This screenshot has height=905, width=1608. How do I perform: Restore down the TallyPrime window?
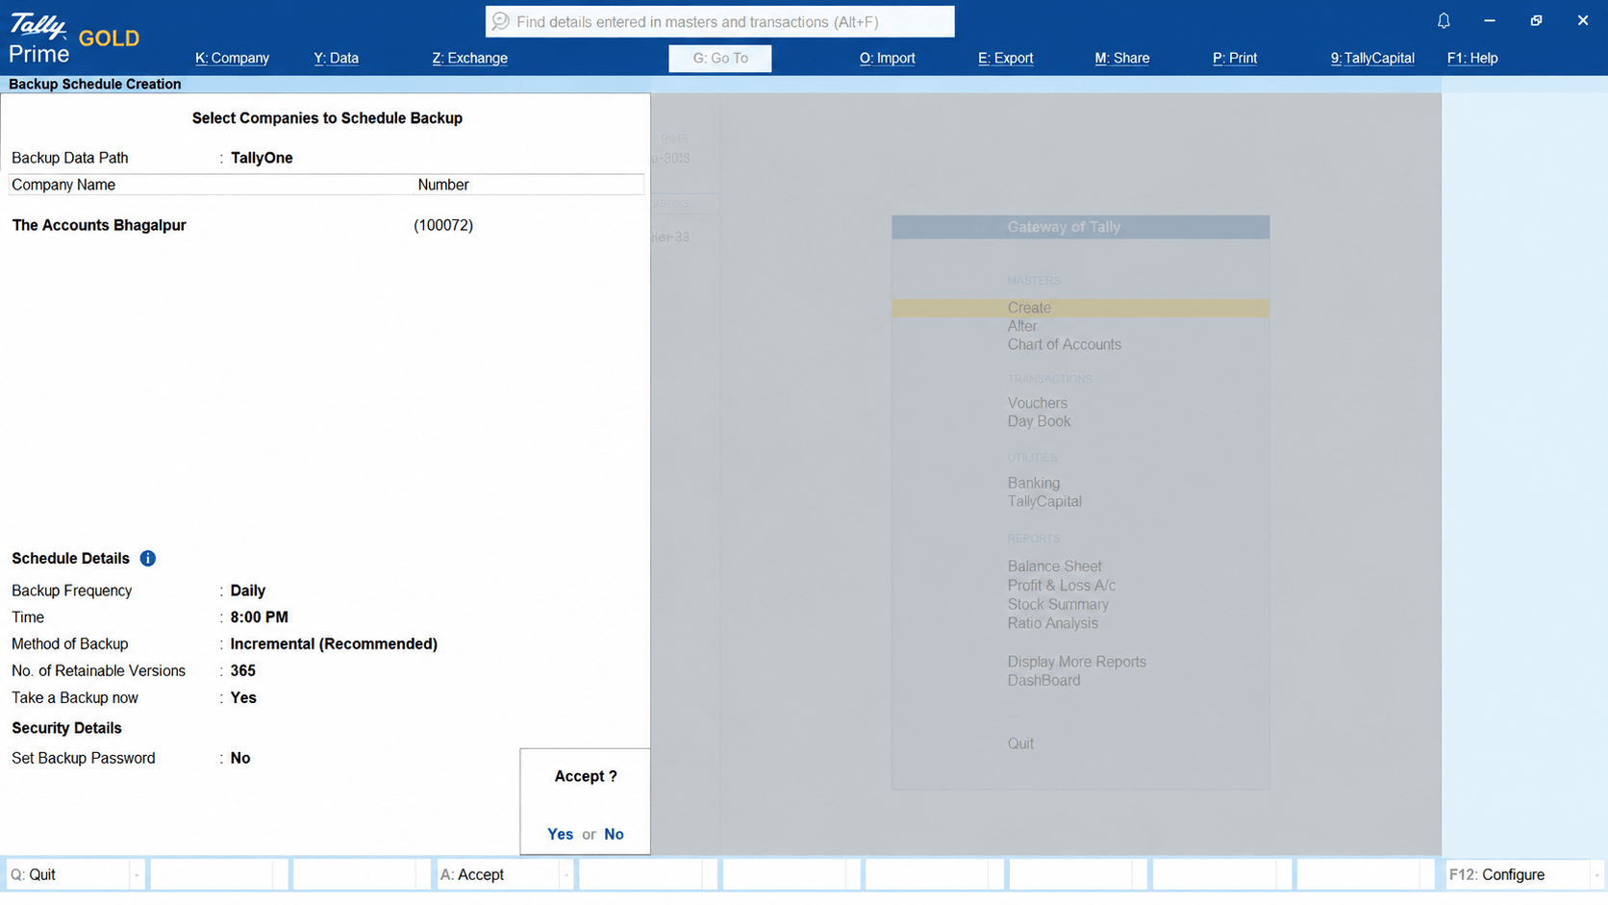(x=1536, y=20)
